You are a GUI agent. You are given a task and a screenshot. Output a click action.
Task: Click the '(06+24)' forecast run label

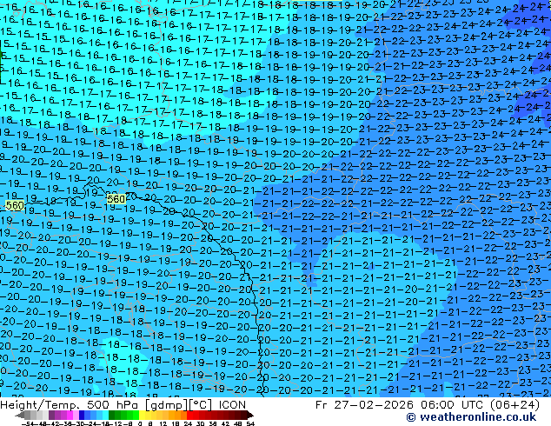point(514,405)
